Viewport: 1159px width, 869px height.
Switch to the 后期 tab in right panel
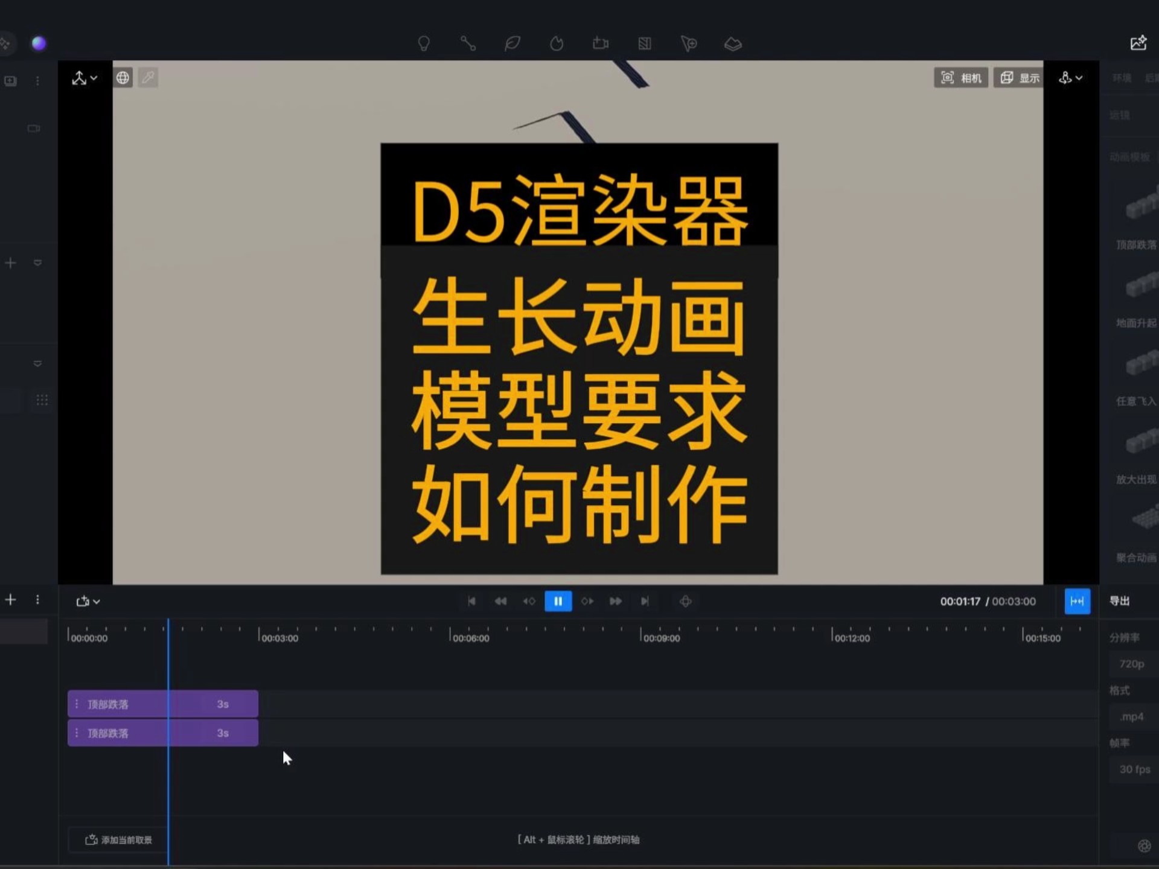pos(1150,77)
